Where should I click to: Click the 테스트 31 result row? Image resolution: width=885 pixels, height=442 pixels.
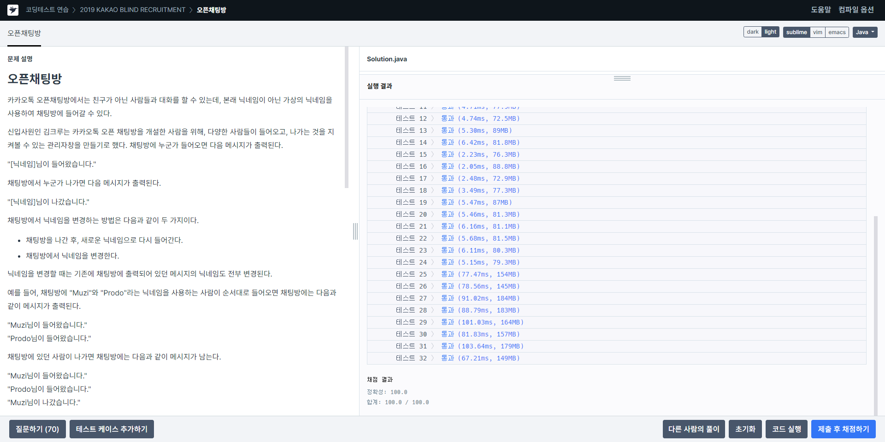617,346
